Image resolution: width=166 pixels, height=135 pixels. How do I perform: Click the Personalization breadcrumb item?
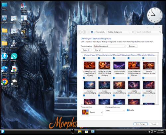100,32
